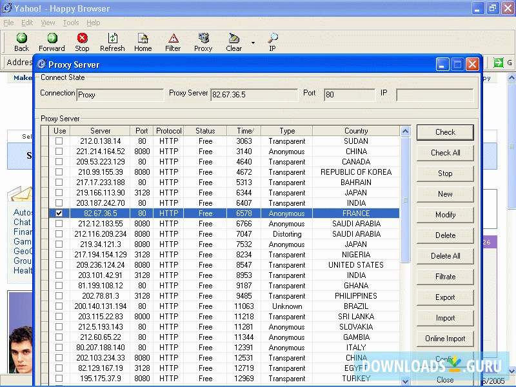Enable the proxy 212.0.138.14 checkbox
Viewport: 516px width, 387px height.
[x=59, y=141]
